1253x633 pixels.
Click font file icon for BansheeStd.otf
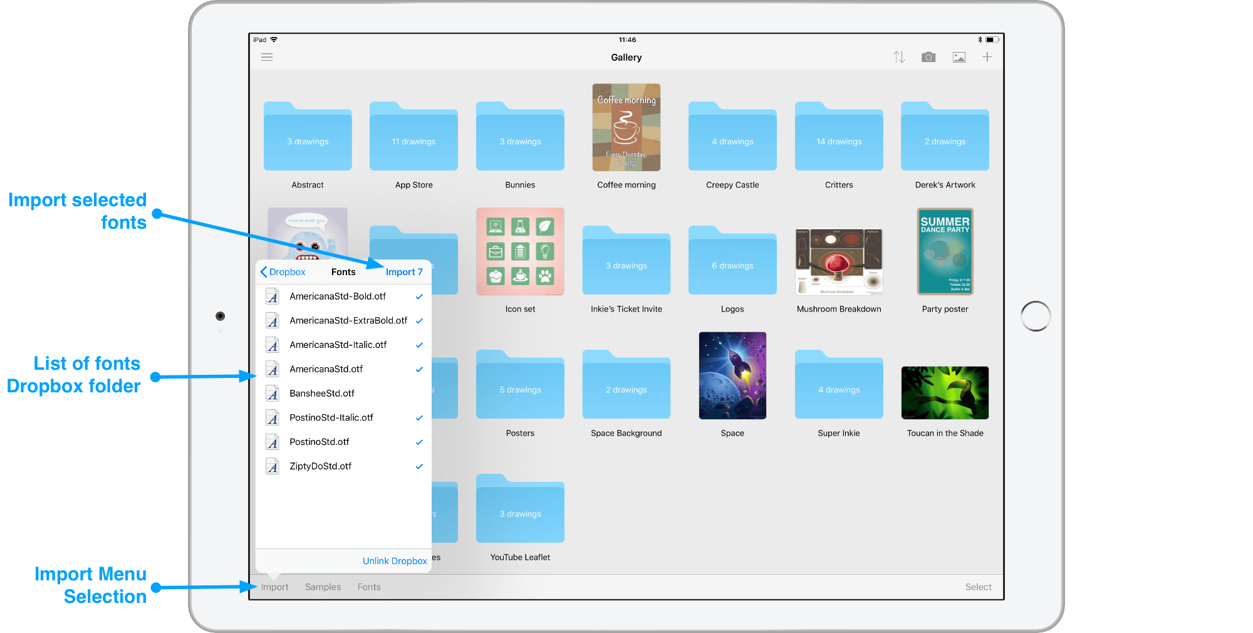pos(273,394)
